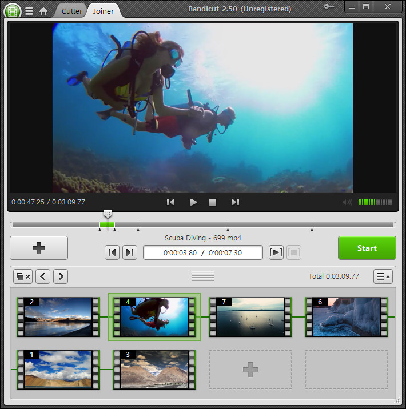Click the Scuba Diving - 699.mp4 filename
Screen dimensions: 406x409
(203, 238)
